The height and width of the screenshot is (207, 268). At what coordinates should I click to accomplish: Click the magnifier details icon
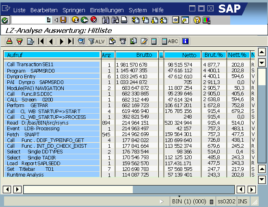pos(81,41)
